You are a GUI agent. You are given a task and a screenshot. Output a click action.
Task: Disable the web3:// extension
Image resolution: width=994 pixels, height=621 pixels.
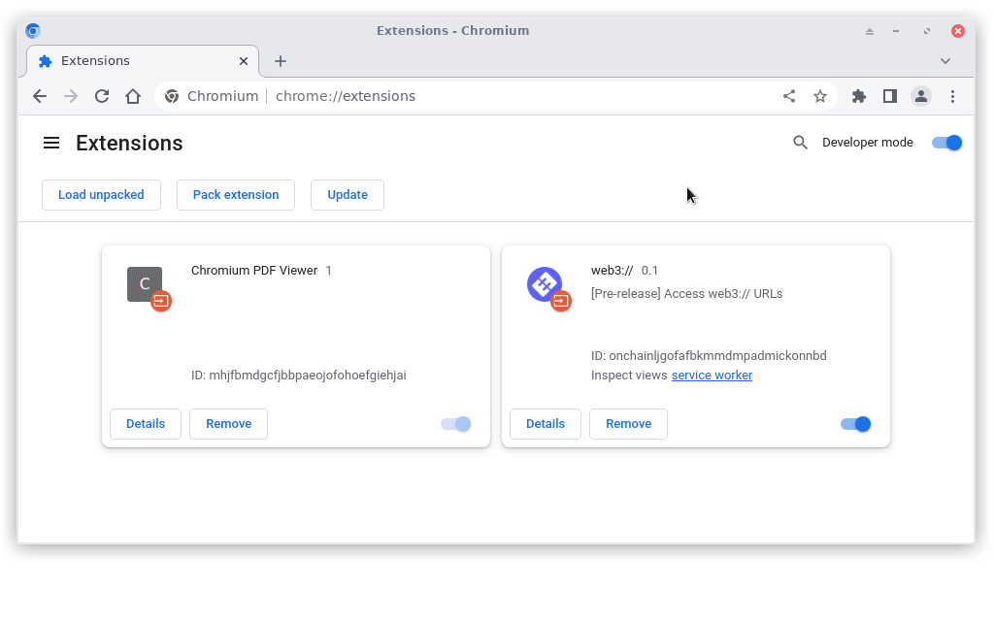coord(856,424)
